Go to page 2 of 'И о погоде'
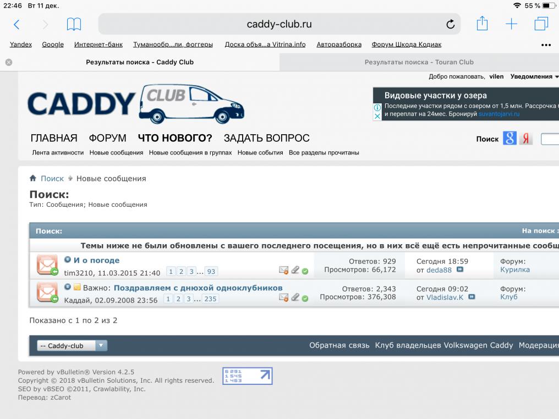The width and height of the screenshot is (559, 419). [x=181, y=272]
